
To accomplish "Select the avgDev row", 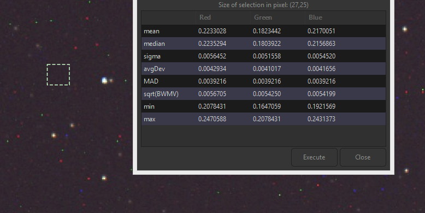I will [x=263, y=69].
